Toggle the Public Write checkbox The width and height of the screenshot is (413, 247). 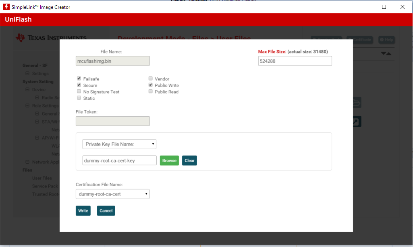tap(150, 85)
